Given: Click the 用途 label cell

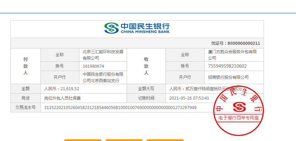Looking at the screenshot, I should pyautogui.click(x=25, y=98).
